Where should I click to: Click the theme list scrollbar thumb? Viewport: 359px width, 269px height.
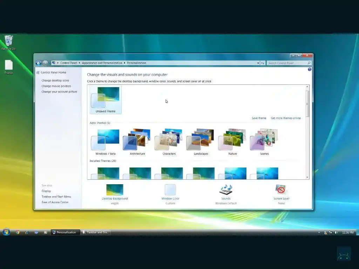[x=307, y=104]
